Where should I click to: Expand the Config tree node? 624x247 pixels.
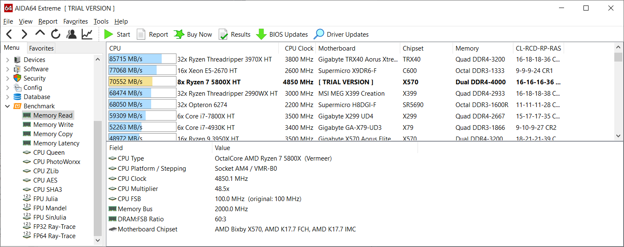tap(7, 88)
